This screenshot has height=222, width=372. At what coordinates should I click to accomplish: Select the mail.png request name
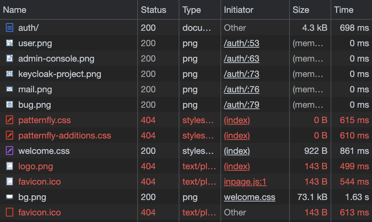click(x=35, y=89)
